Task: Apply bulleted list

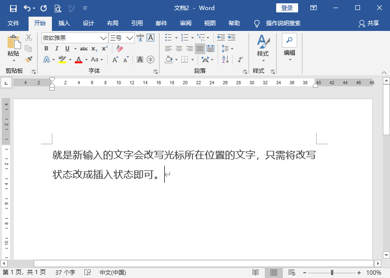Action: tap(169, 38)
